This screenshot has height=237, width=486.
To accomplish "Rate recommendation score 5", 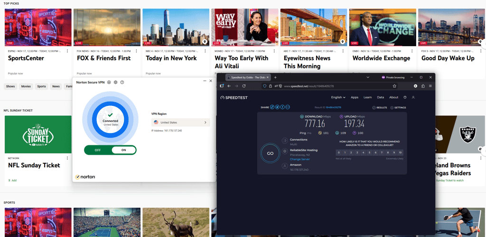I will [369, 152].
